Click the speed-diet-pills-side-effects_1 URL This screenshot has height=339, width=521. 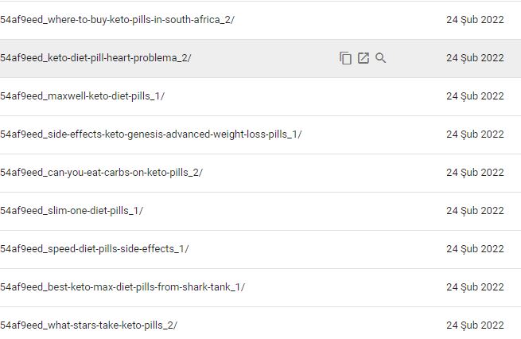[x=95, y=249]
